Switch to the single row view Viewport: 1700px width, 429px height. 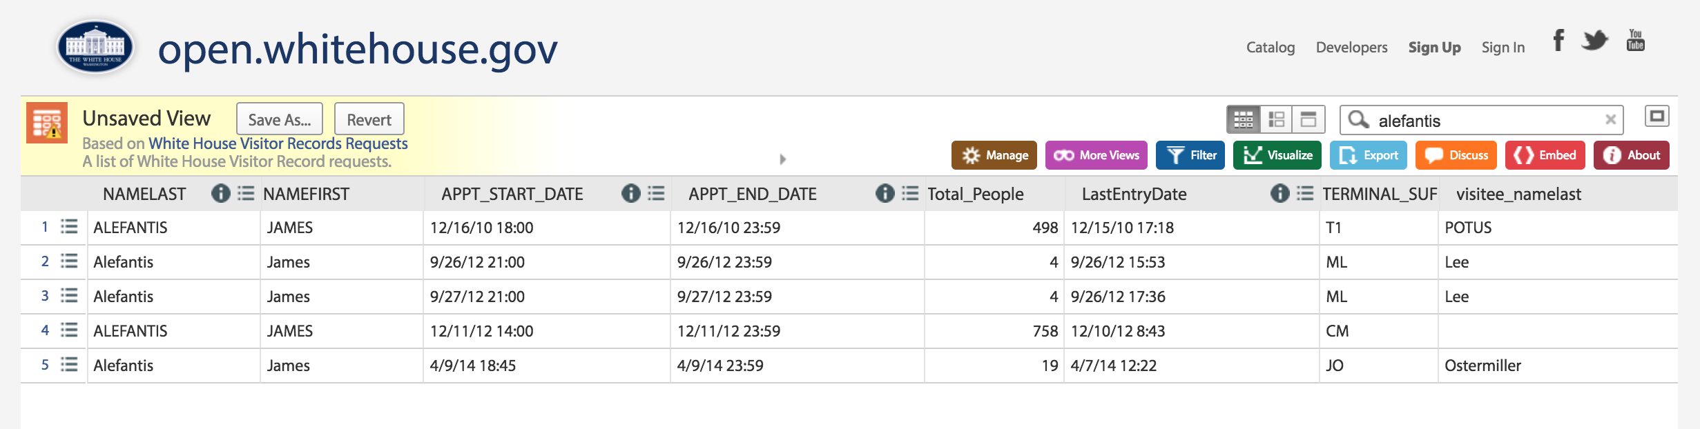[x=1308, y=120]
